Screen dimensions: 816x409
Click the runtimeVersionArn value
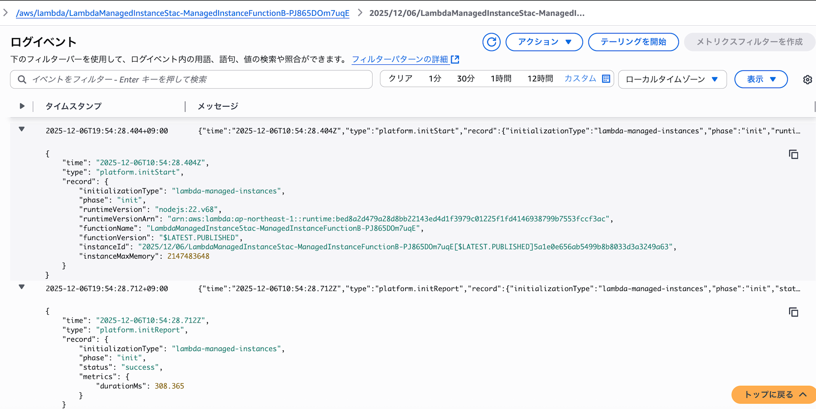tap(388, 219)
